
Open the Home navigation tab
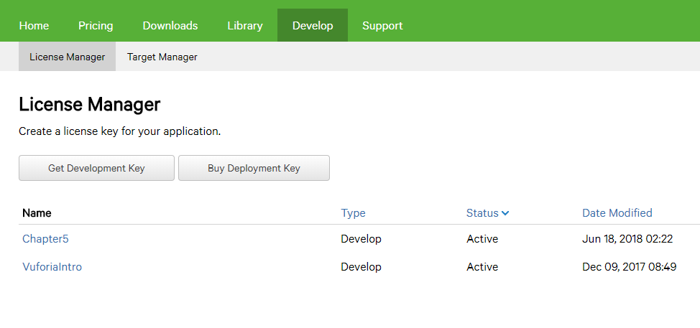pos(34,25)
